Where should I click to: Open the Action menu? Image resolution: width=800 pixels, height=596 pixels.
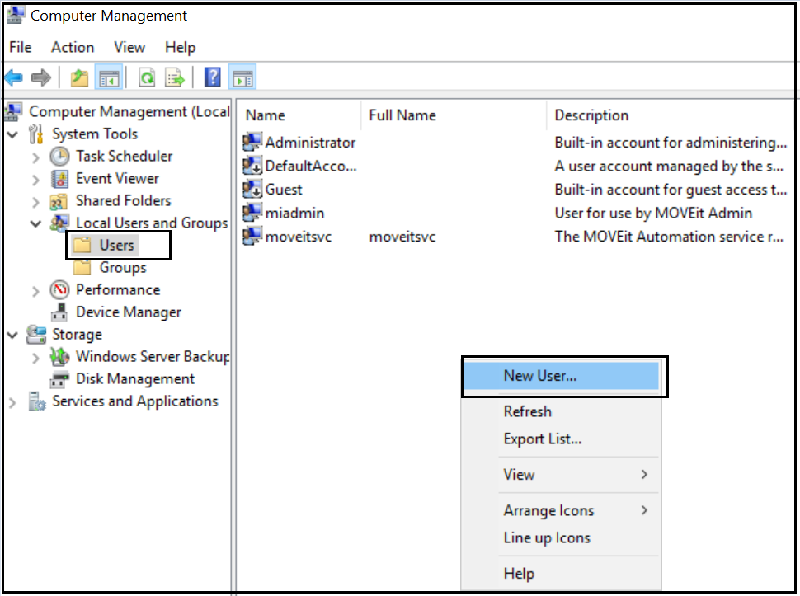point(73,47)
